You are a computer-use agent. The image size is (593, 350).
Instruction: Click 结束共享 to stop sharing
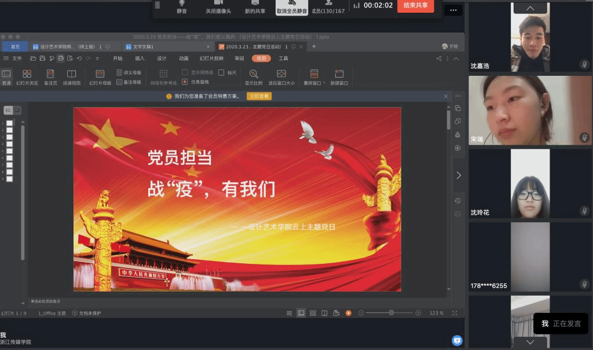click(x=415, y=5)
